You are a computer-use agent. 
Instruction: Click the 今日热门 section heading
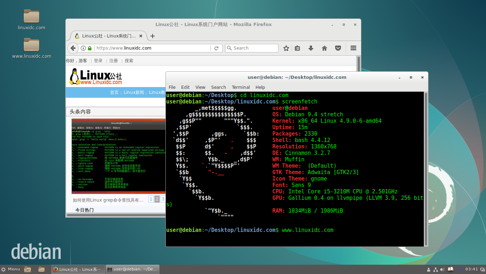tap(85, 210)
